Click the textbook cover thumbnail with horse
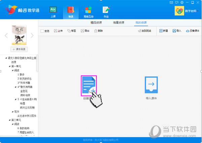Screen dimensions: 202x143 pyautogui.click(x=19, y=35)
